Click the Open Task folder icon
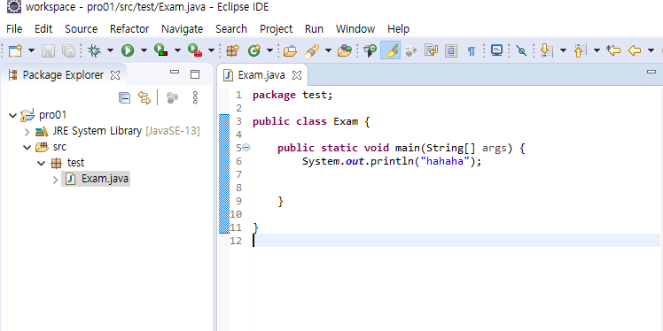Image resolution: width=663 pixels, height=331 pixels. pyautogui.click(x=345, y=51)
